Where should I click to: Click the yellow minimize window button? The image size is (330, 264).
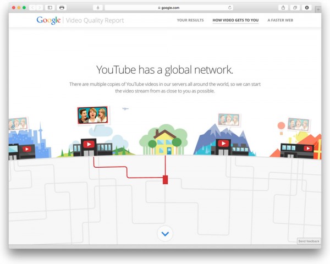pyautogui.click(x=19, y=8)
